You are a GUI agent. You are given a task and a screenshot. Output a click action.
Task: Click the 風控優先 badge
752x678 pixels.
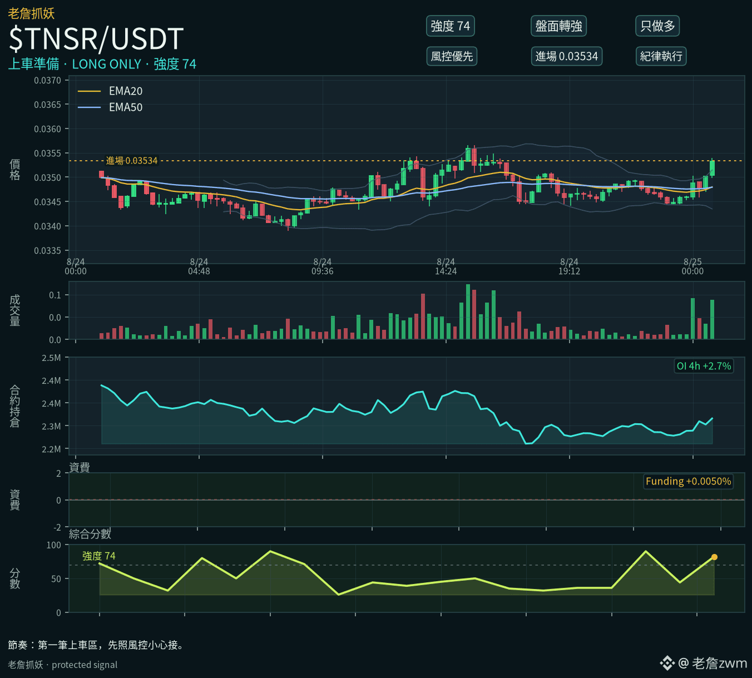[452, 56]
